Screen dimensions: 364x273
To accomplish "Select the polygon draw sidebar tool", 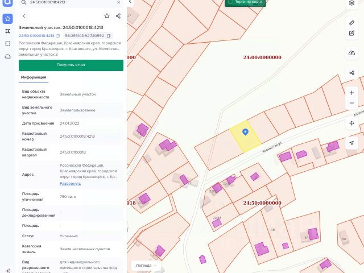I will tap(7, 31).
